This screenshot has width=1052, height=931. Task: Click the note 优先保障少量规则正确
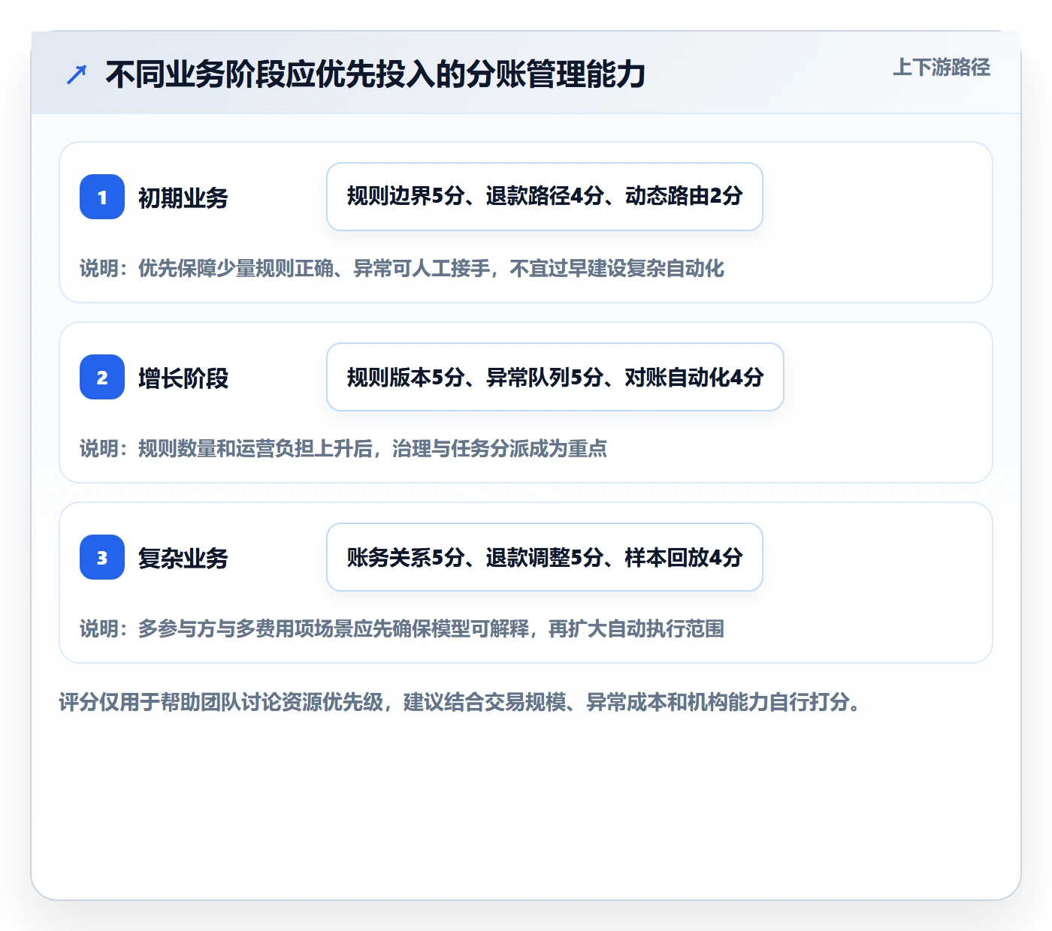(x=402, y=268)
